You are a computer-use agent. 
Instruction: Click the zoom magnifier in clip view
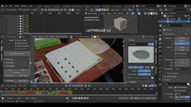pyautogui.click(x=124, y=42)
